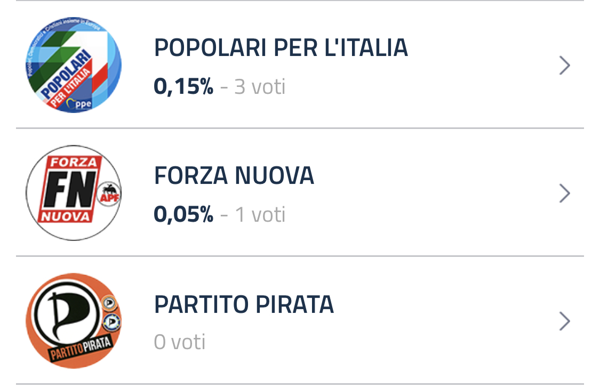Click the lower blue pirate badge on logo

(x=112, y=322)
